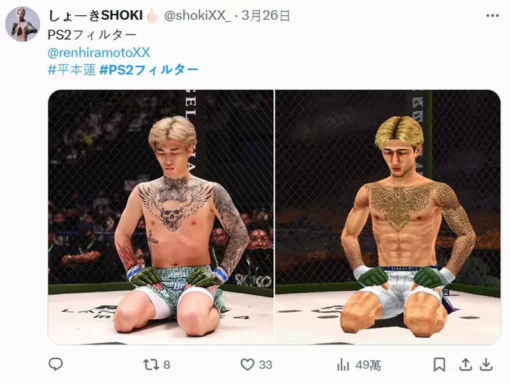The image size is (510, 384).
Task: Open SHOKI's profile avatar
Action: click(x=22, y=24)
